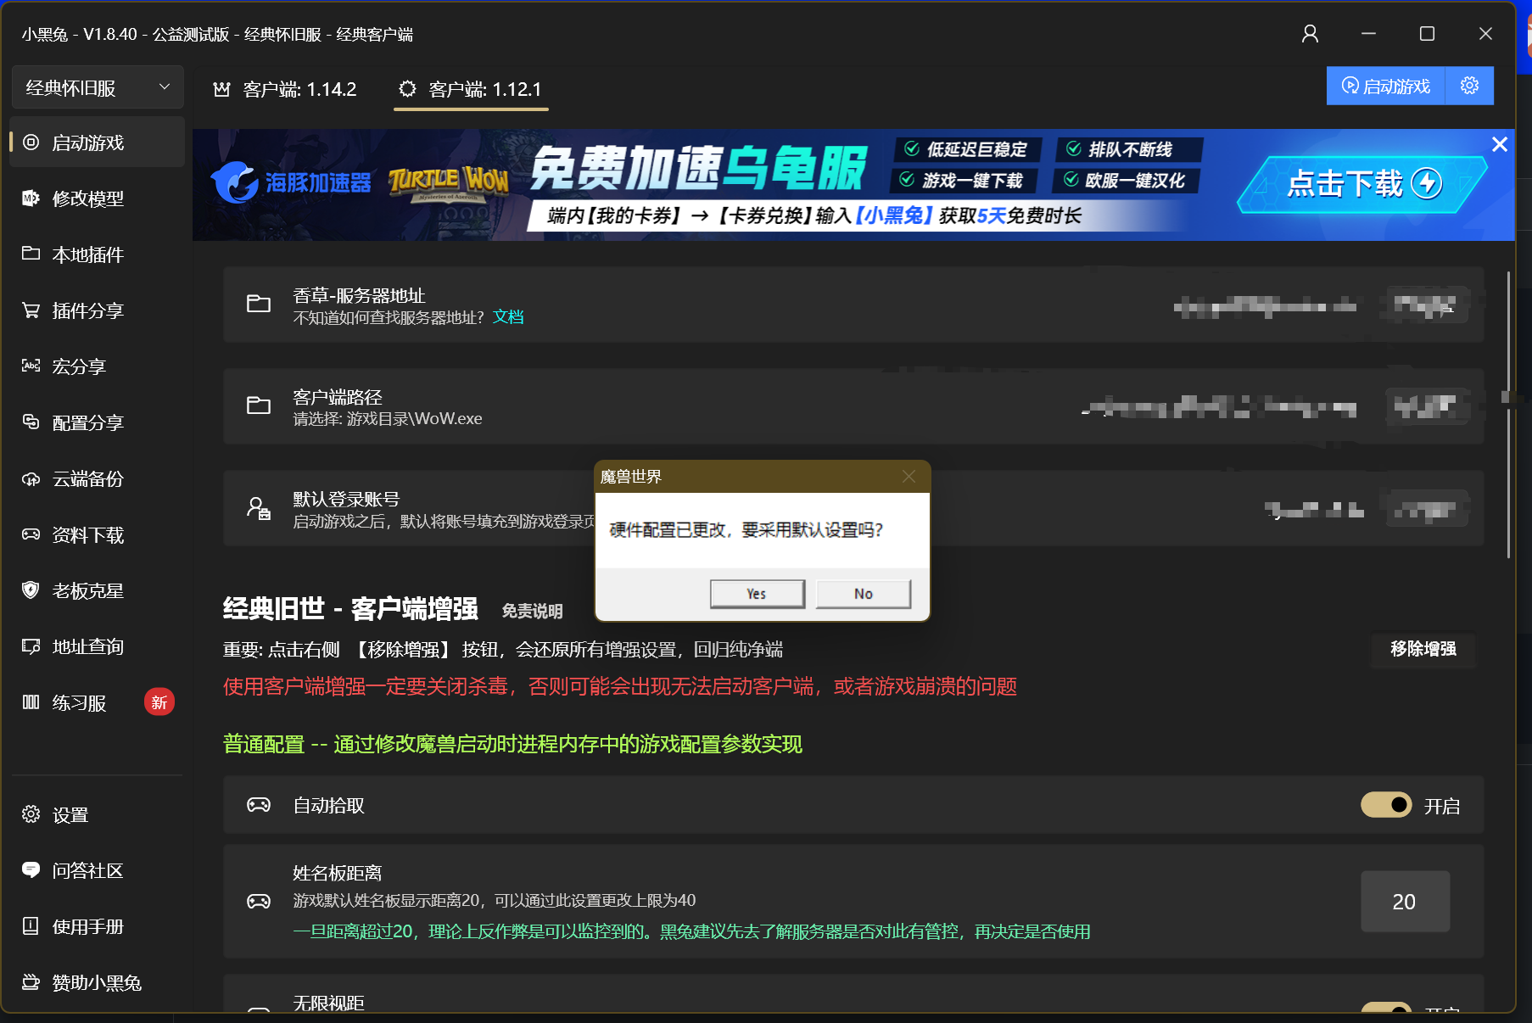The image size is (1532, 1023).
Task: Select the 客户端: 1.12.1 tab
Action: (471, 89)
